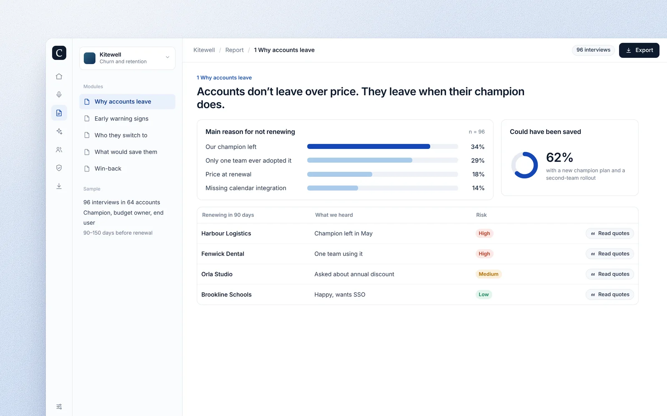Read quotes for Orla Studio
This screenshot has height=416, width=667.
pos(610,274)
